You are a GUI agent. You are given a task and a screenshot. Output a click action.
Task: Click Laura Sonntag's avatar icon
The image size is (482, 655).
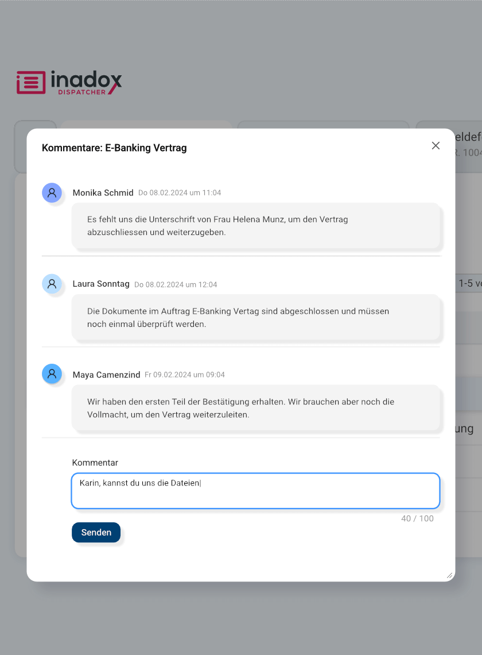(x=52, y=284)
